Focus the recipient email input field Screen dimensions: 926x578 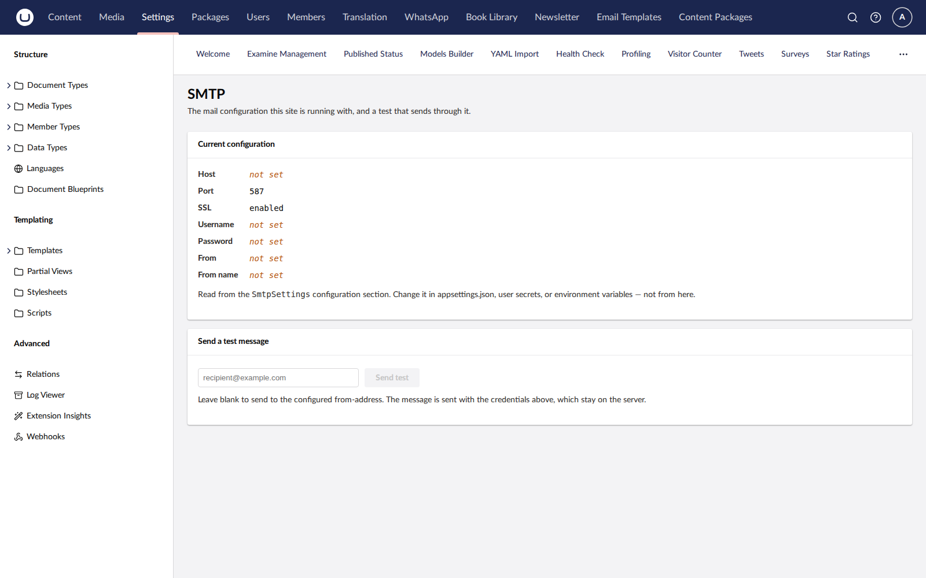coord(278,378)
